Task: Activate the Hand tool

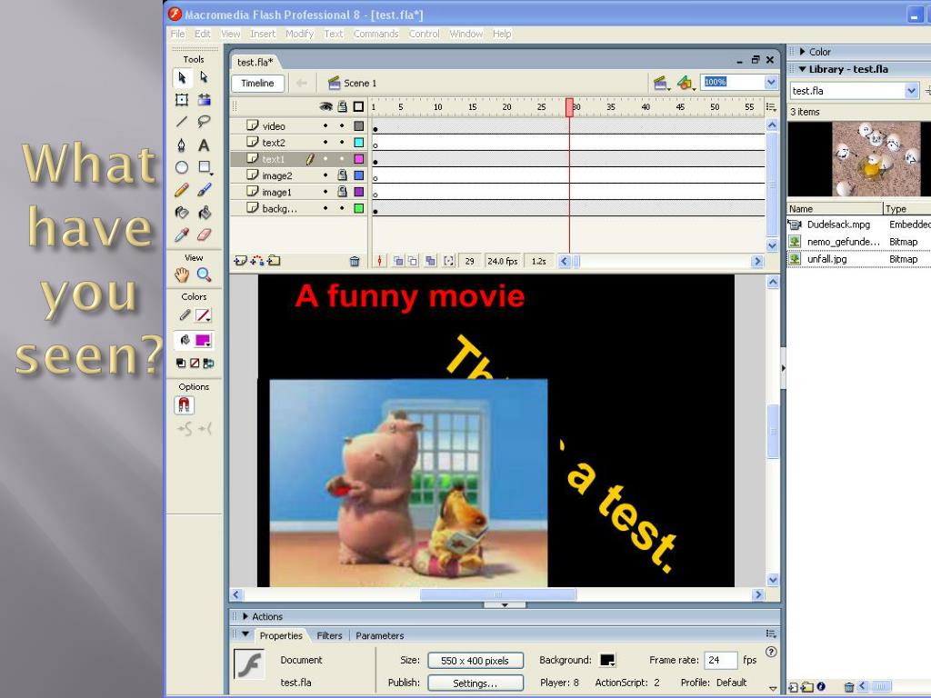Action: click(182, 274)
